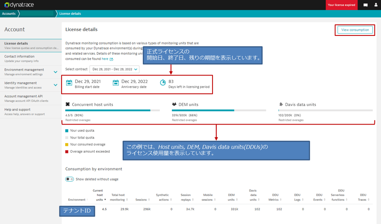The image size is (381, 224).
Task: Sort by Mobile sessions column
Action: click(209, 197)
